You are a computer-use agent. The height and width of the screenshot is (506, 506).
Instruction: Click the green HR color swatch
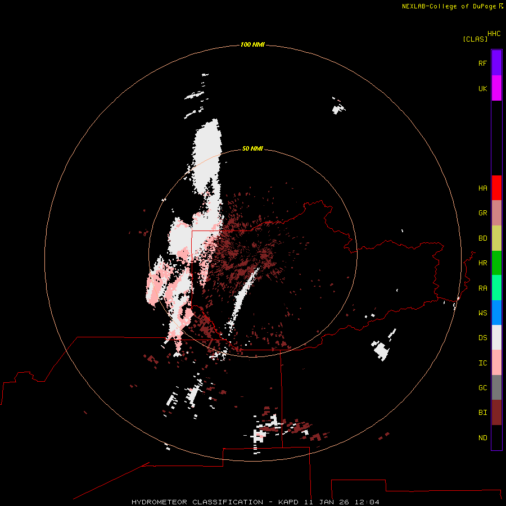(496, 263)
